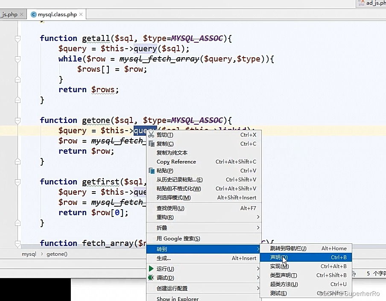The height and width of the screenshot is (301, 386).
Task: Collapse the getall function using its gutter arrow
Action: [x=17, y=38]
